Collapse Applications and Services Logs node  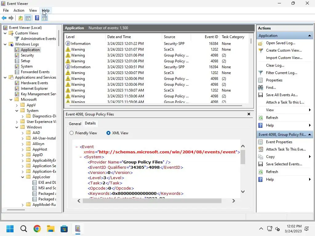5,77
